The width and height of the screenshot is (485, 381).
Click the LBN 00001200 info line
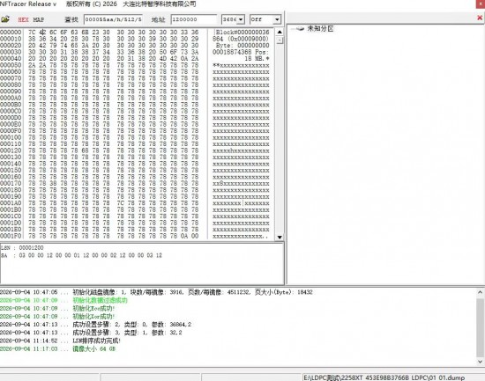coord(22,247)
